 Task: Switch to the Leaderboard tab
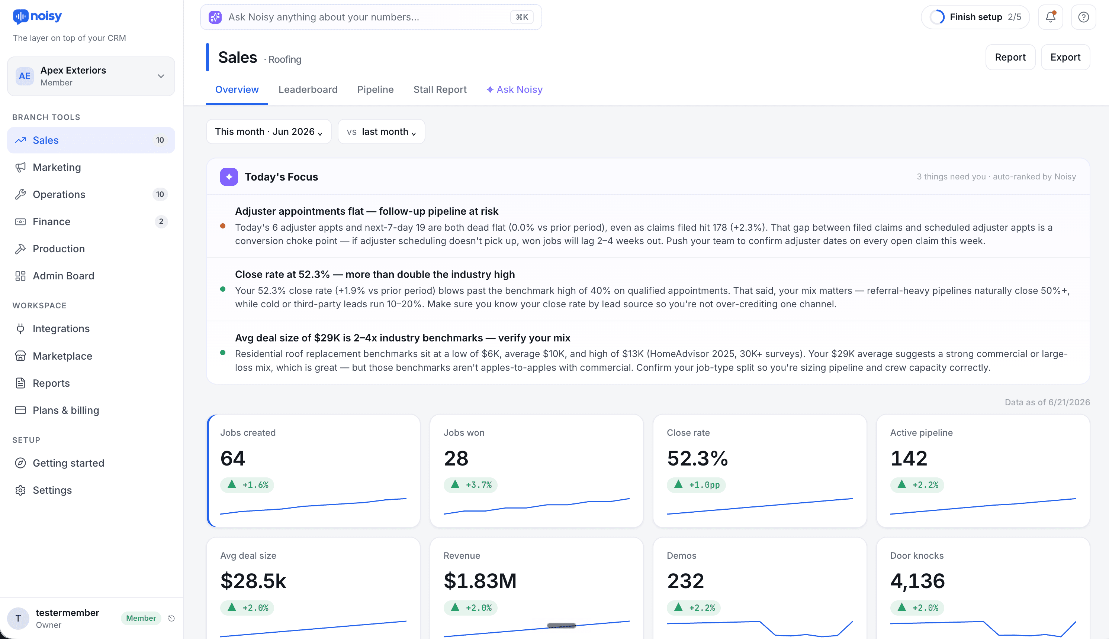(x=308, y=90)
